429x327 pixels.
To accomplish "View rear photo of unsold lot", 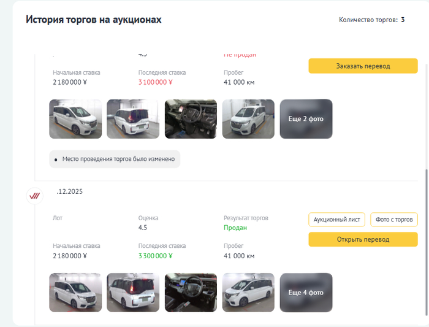I will coord(133,119).
